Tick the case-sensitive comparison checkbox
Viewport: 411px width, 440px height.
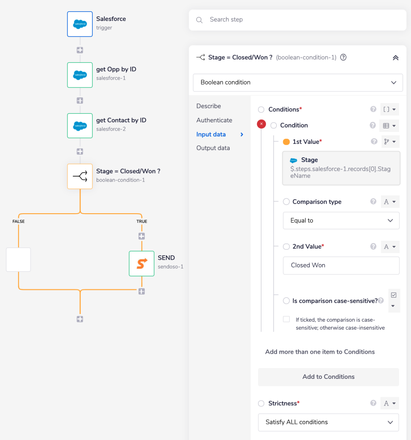coord(286,319)
